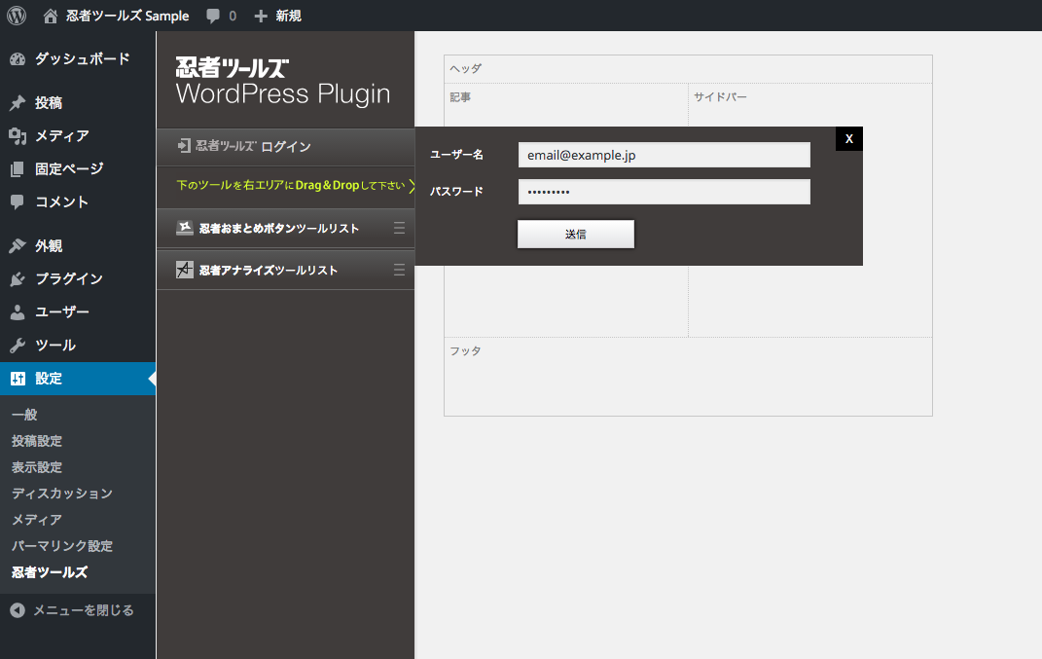Click the 外観 paintbrush icon
Viewport: 1042px width, 659px height.
18,246
